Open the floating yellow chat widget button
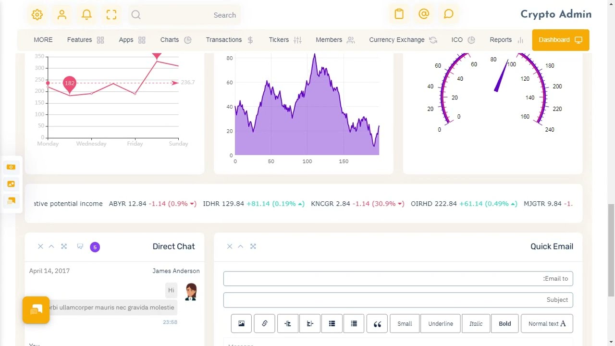The width and height of the screenshot is (615, 346). (36, 310)
